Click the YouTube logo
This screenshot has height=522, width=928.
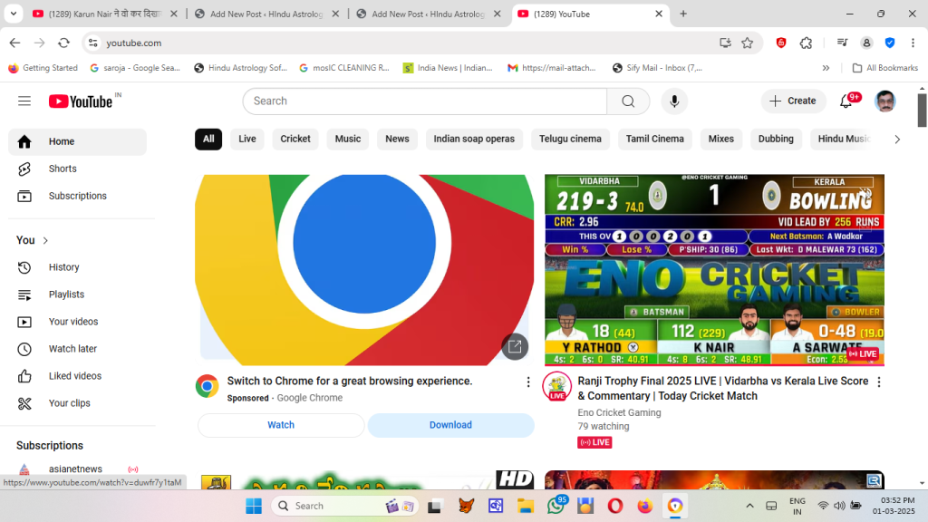pyautogui.click(x=81, y=101)
